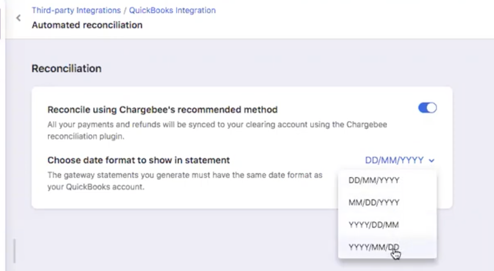The height and width of the screenshot is (271, 494).
Task: Click the Automated reconciliation page heading
Action: [x=87, y=25]
